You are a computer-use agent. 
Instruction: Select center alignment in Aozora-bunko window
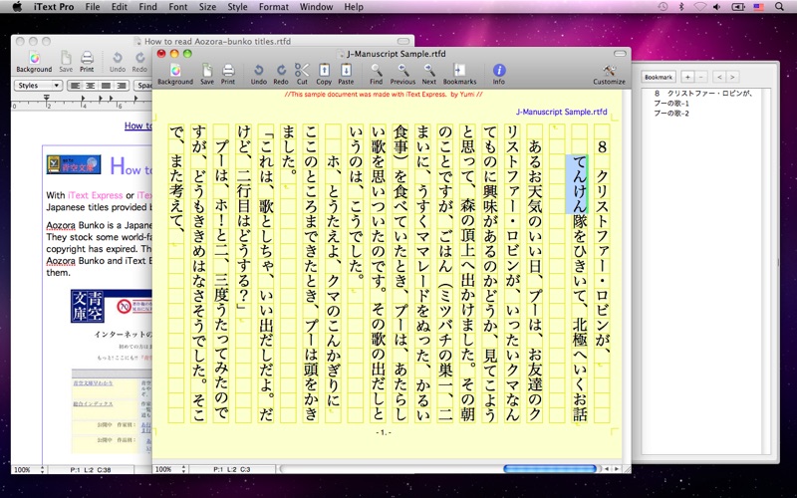point(91,86)
